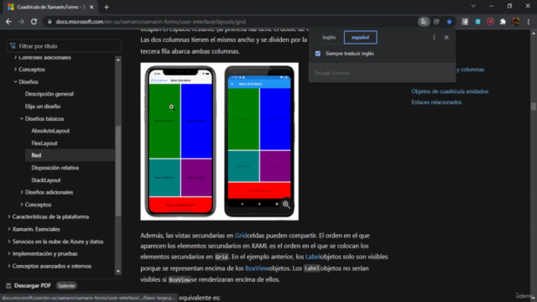Open Objetos de cuadrícula anidados link
This screenshot has height=302, width=537.
(450, 91)
